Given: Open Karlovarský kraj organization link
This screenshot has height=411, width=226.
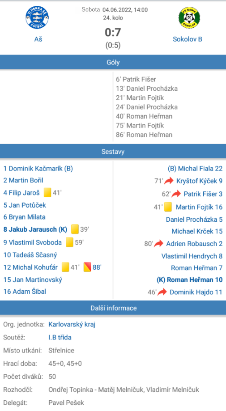Looking at the screenshot, I should [72, 325].
